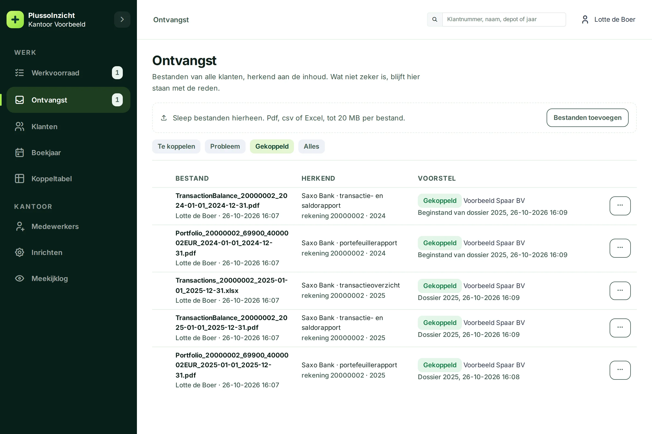Click the VOORSTEL column header
The image size is (652, 434).
pyautogui.click(x=437, y=178)
